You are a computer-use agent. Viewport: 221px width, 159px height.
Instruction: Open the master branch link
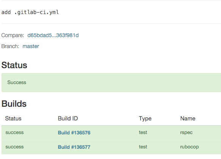click(31, 46)
